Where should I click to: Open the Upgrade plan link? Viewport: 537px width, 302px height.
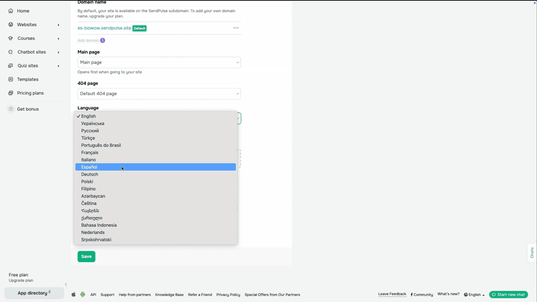(21, 280)
